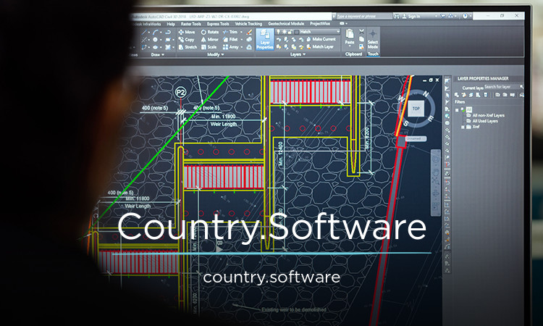The image size is (543, 326).
Task: Expand the Modify panel flyout
Action: [216, 54]
